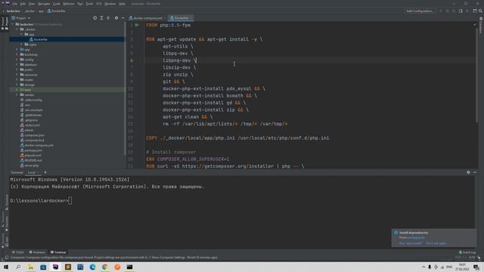484x272 pixels.
Task: Click the Project panel vertical scrollbar
Action: click(125, 88)
